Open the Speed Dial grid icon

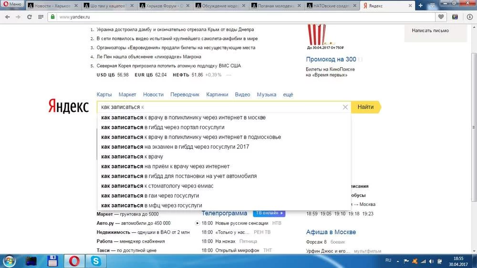coord(41,17)
